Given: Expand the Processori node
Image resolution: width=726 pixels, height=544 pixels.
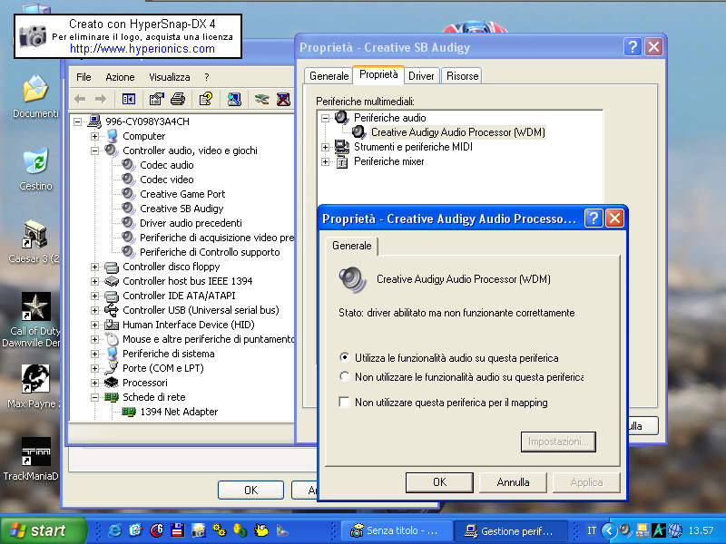Looking at the screenshot, I should click(94, 383).
